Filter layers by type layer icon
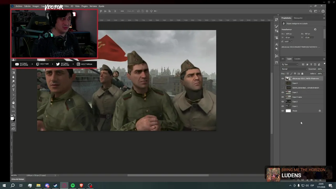This screenshot has height=189, width=336. pyautogui.click(x=311, y=64)
